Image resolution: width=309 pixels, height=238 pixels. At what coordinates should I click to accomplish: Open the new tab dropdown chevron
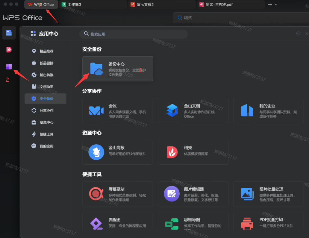276,4
